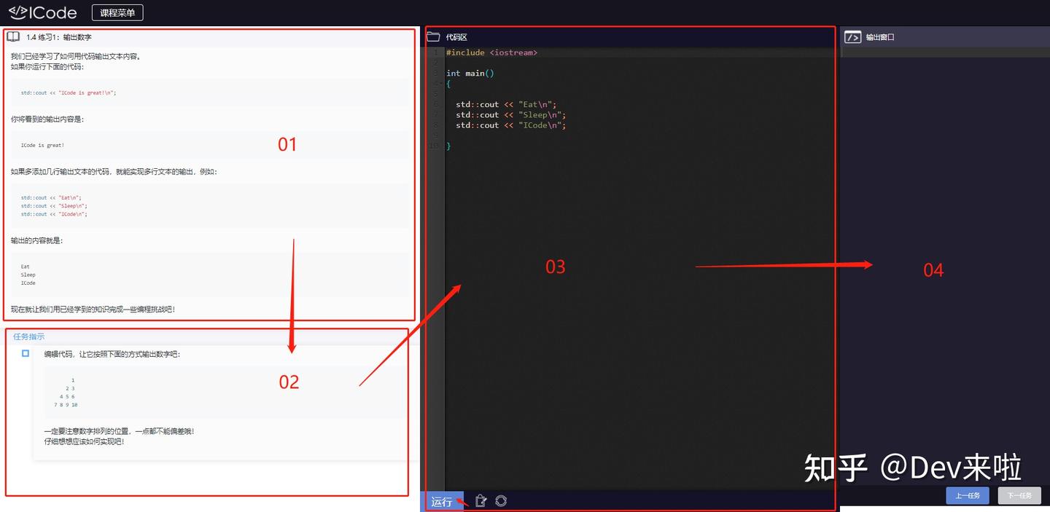
Task: Select the 任务指示 tab heading
Action: [28, 336]
